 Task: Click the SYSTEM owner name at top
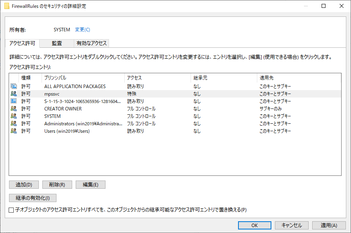[x=62, y=29]
